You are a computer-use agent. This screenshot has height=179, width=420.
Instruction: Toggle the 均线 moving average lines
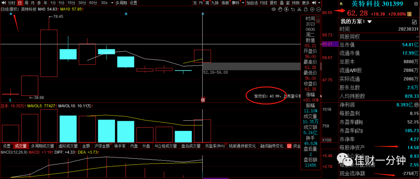point(264,3)
